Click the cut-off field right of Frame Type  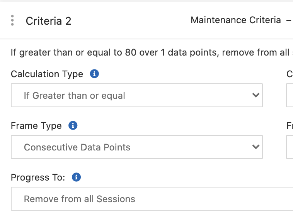[290, 147]
